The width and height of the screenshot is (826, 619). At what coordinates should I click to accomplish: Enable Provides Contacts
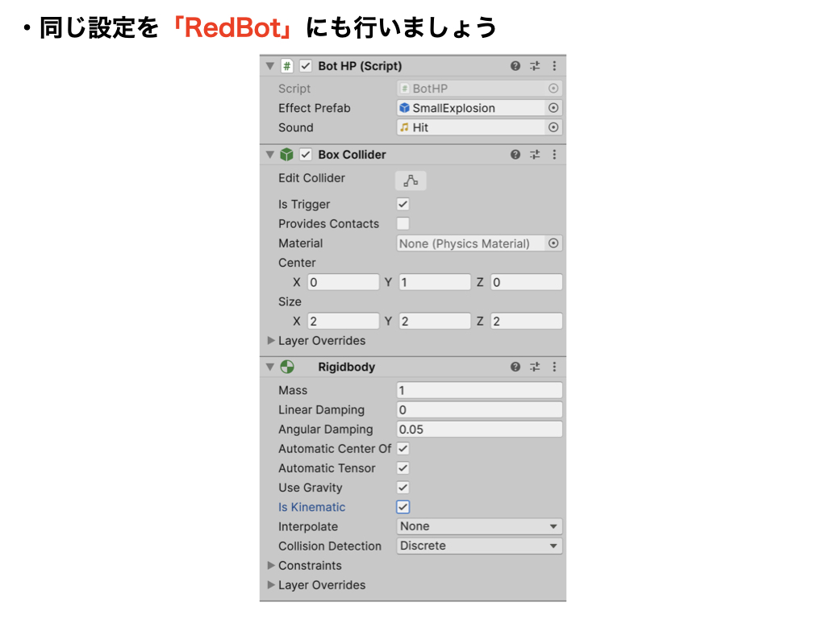click(403, 224)
